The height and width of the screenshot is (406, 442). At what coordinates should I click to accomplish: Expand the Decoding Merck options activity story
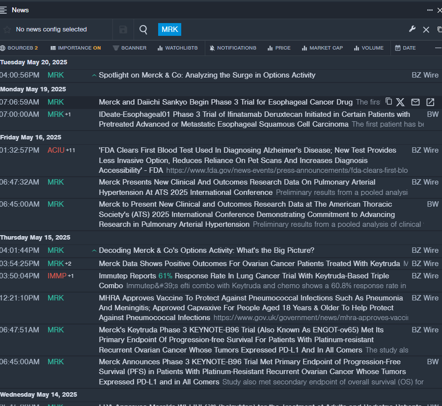pos(94,251)
